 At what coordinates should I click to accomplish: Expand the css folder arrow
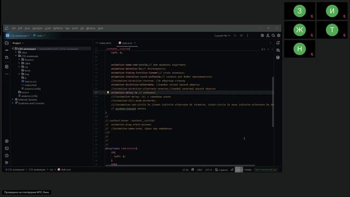point(19,67)
